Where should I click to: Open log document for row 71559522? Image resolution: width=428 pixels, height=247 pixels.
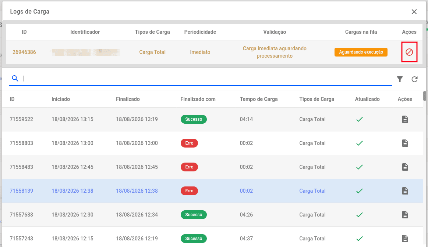tap(405, 119)
